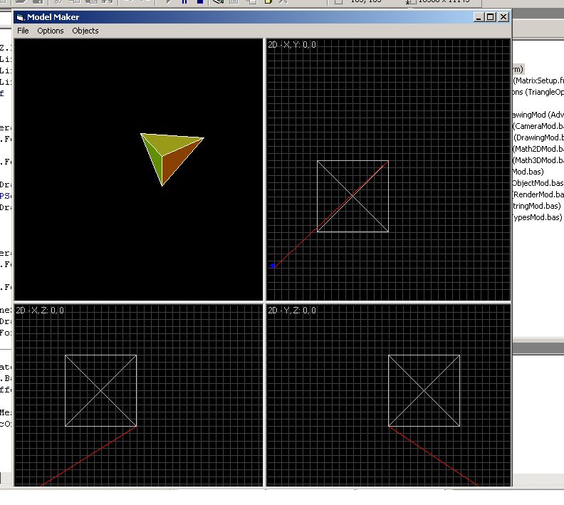This screenshot has width=564, height=505.
Task: Click the "2D - X, Y" viewport label
Action: 292,45
